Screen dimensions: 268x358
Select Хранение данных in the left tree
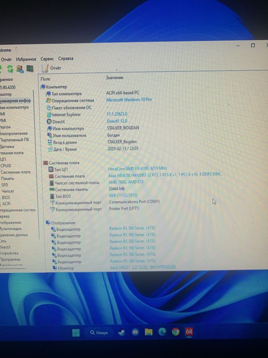tap(14, 235)
